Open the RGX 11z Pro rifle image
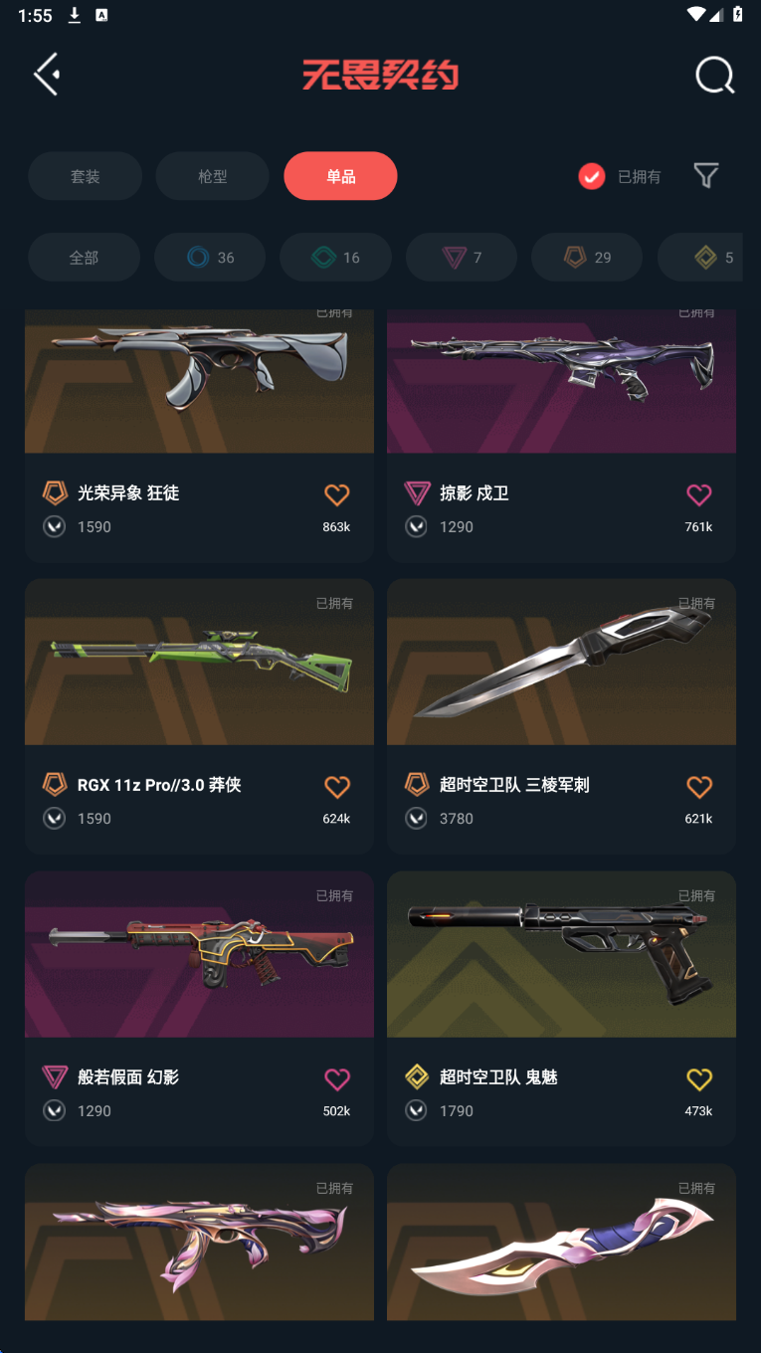The width and height of the screenshot is (761, 1353). pyautogui.click(x=199, y=663)
